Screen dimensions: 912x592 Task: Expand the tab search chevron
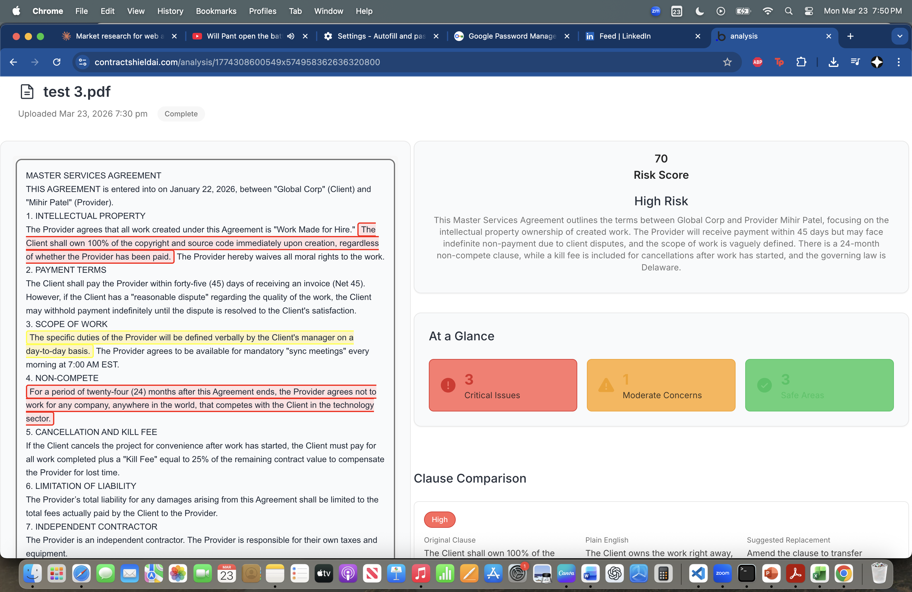point(899,36)
